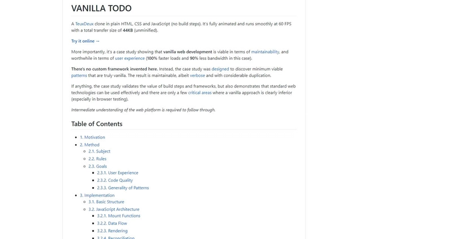Open 2.1. Subject entry
Screen dimensions: 452x239
click(x=99, y=151)
